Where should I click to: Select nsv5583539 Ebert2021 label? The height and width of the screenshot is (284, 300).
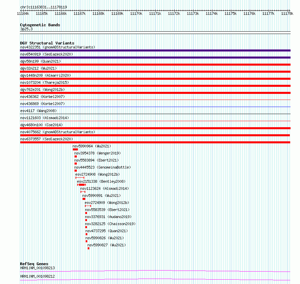click(x=107, y=210)
